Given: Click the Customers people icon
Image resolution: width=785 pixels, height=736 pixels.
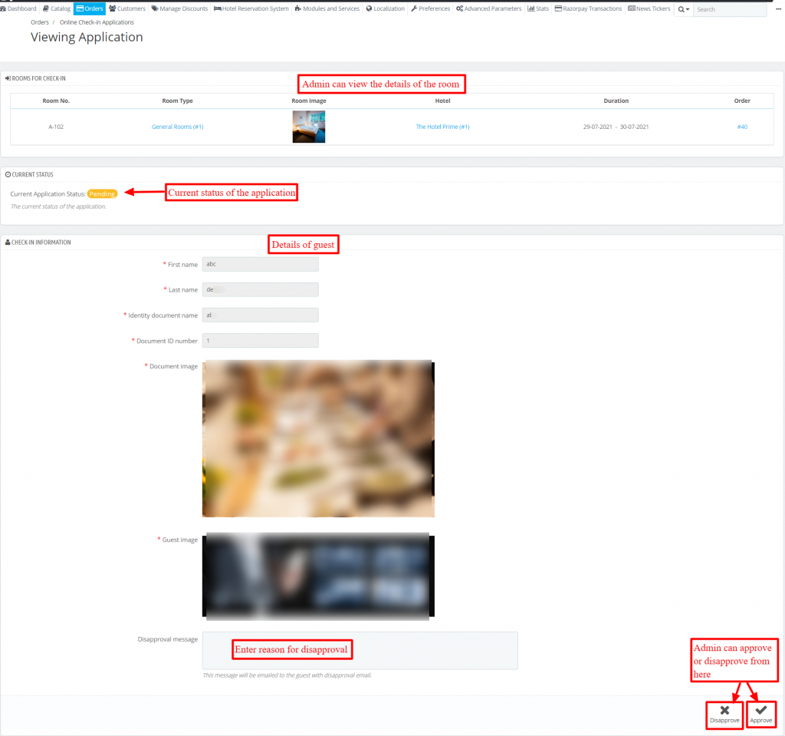Looking at the screenshot, I should [x=112, y=8].
